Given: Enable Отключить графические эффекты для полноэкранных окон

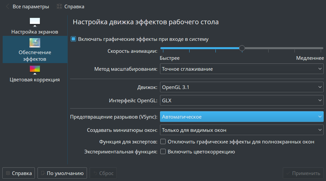Looking at the screenshot, I should point(163,142).
